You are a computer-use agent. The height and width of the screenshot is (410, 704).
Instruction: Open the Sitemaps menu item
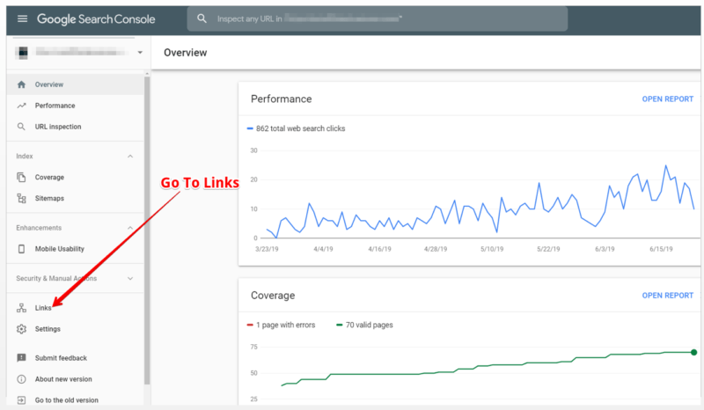coord(76,198)
